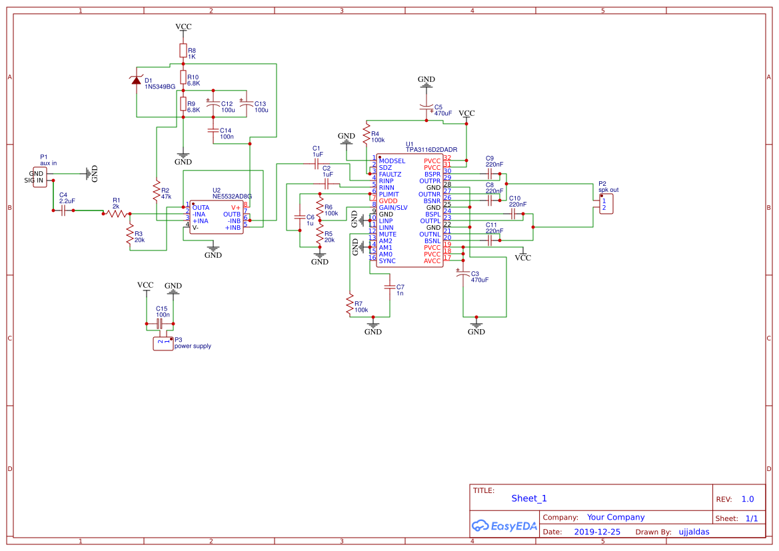Select capacitor C6 1u symbol
This screenshot has height=551, width=779.
(300, 217)
